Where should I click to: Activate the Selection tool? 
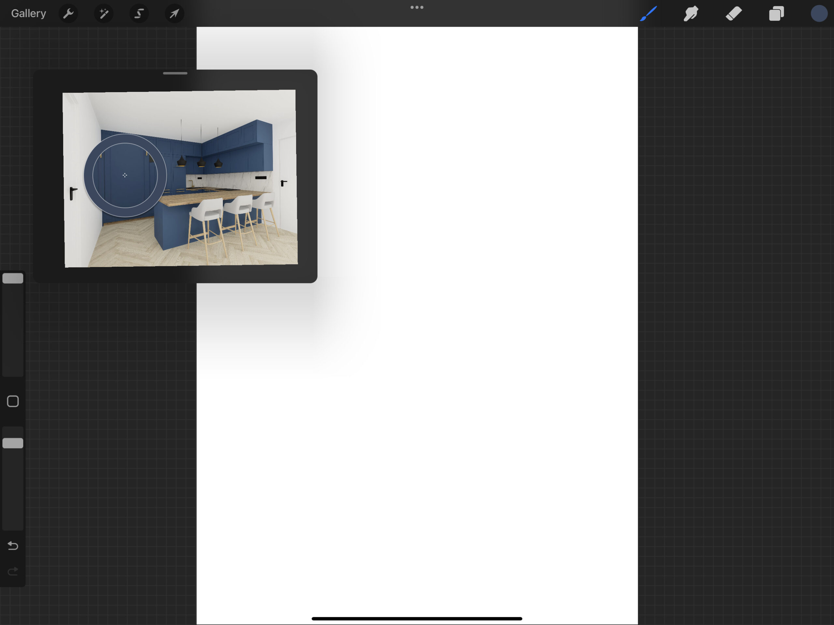[139, 14]
